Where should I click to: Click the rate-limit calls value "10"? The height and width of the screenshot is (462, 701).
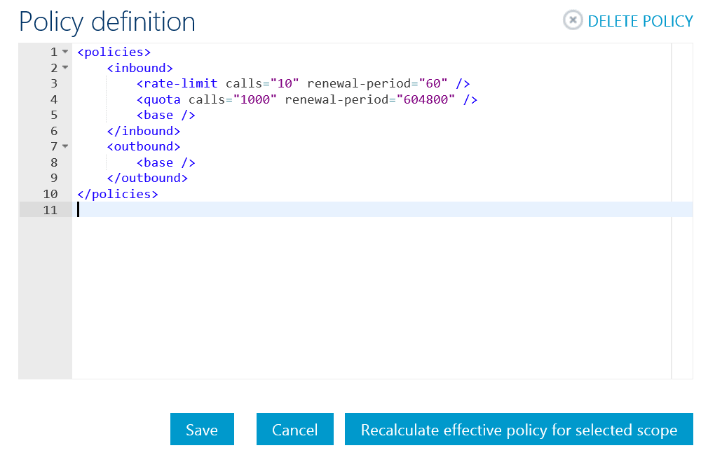[x=285, y=83]
